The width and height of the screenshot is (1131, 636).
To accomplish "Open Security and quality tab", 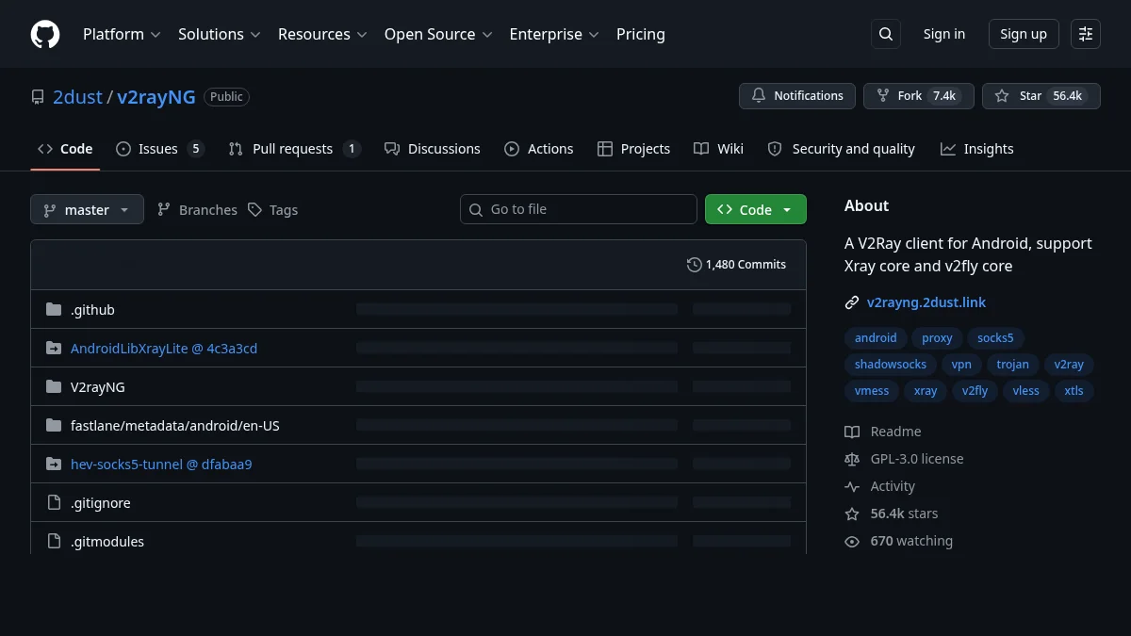I will pos(841,149).
